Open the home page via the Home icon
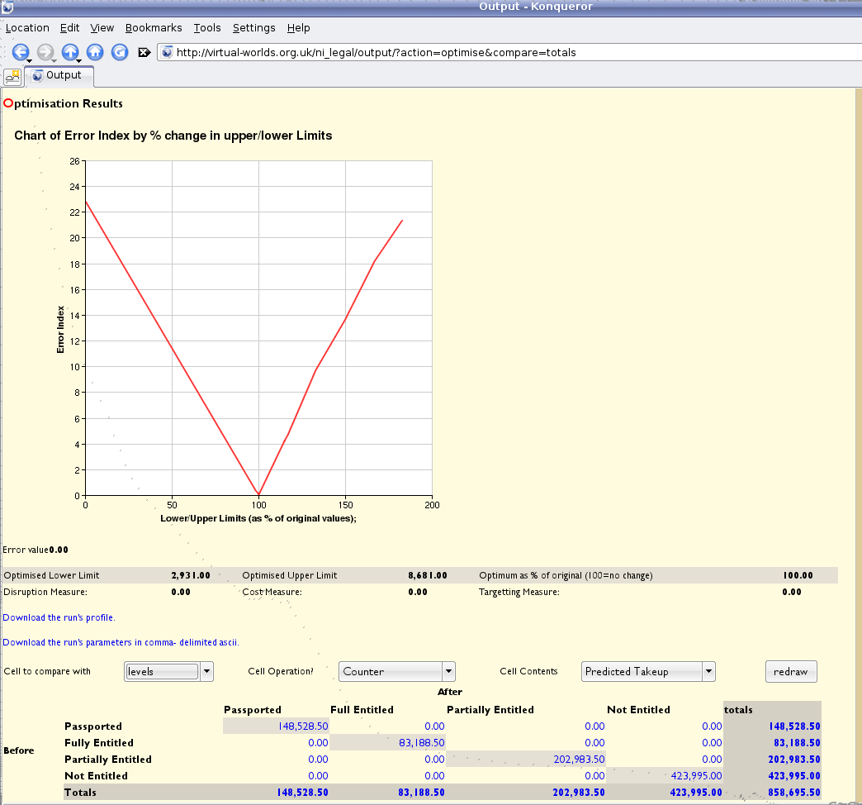 point(95,51)
